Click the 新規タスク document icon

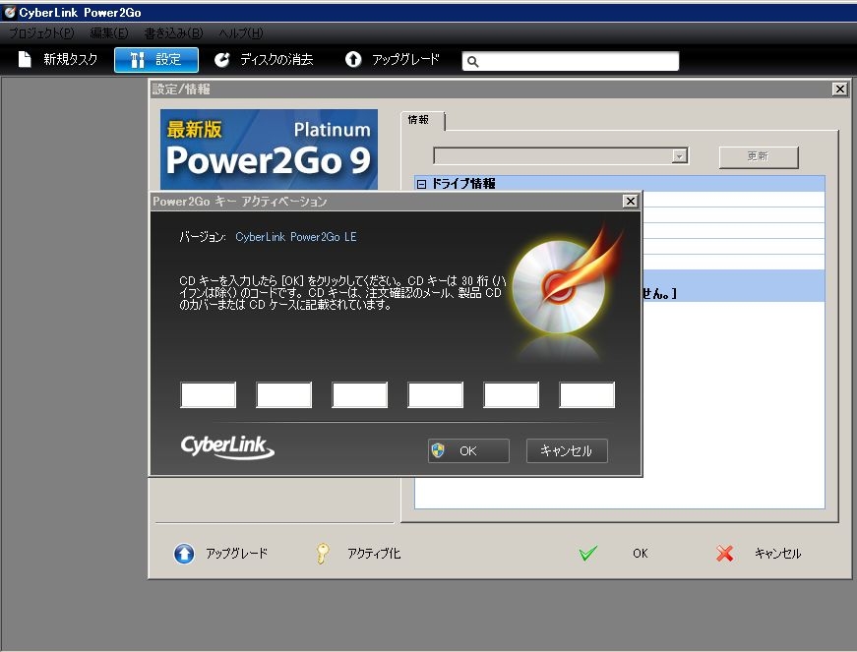pyautogui.click(x=25, y=59)
